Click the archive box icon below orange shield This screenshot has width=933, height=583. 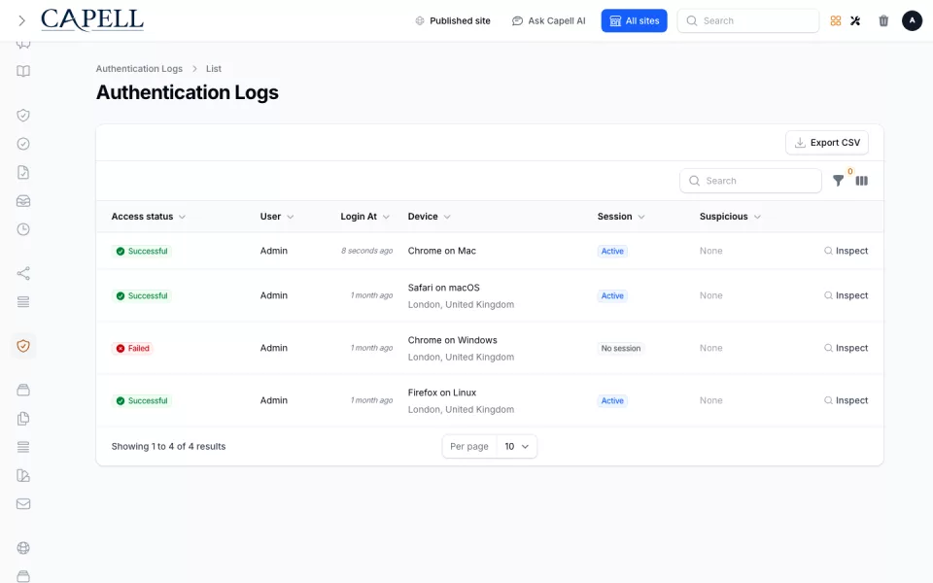pos(23,391)
